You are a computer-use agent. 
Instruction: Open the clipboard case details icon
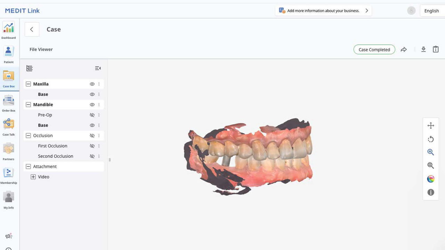[435, 50]
